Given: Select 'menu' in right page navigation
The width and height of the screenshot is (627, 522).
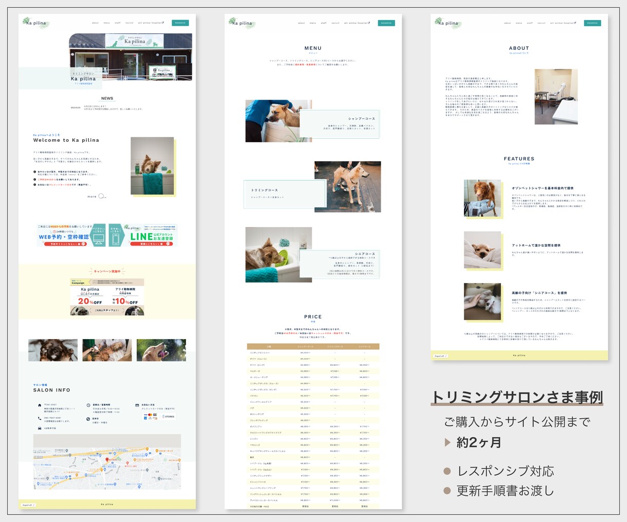Looking at the screenshot, I should 519,23.
